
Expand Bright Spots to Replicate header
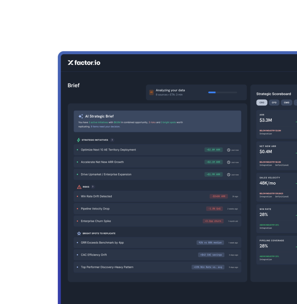click(99, 233)
